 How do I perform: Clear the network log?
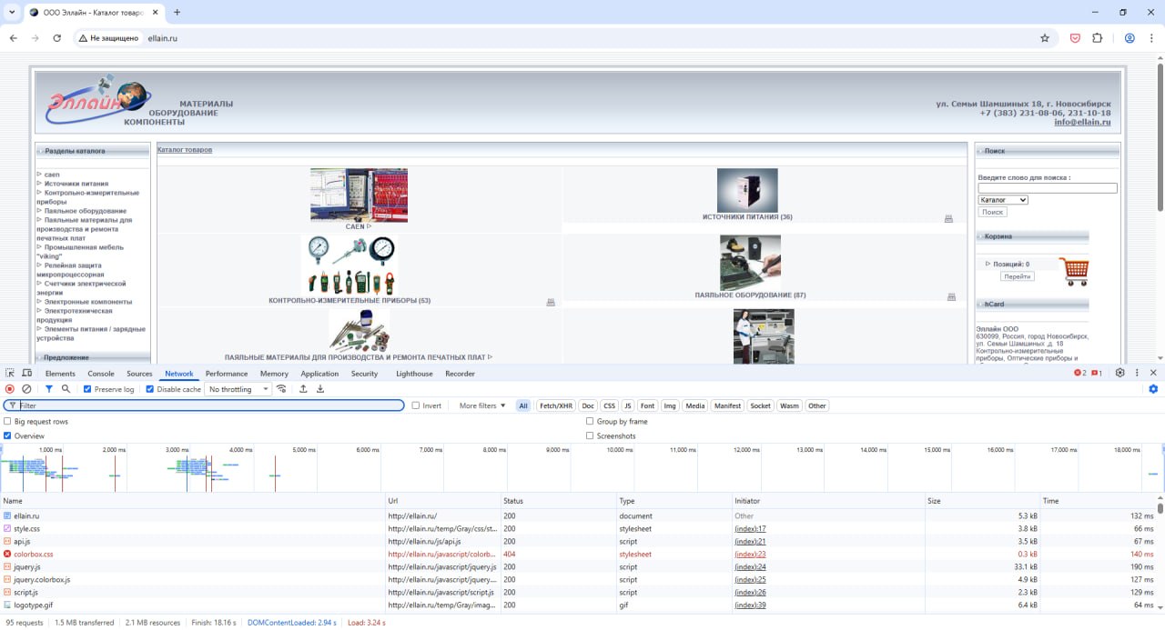(x=26, y=389)
